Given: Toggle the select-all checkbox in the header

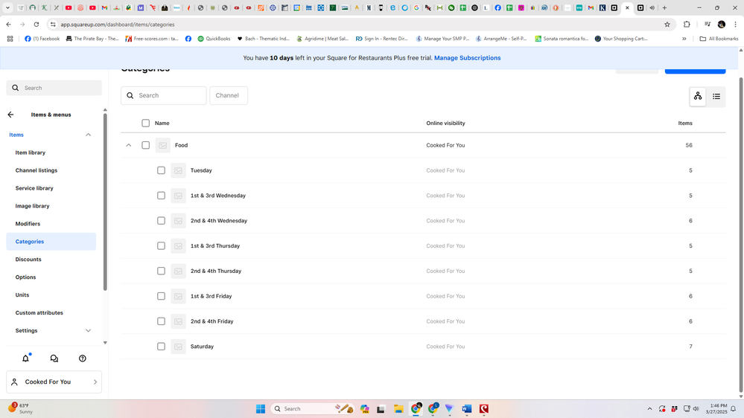Looking at the screenshot, I should (x=145, y=123).
